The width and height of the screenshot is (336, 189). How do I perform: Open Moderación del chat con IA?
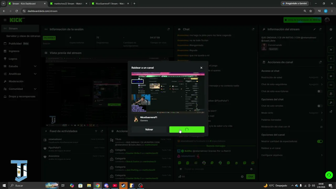click(x=292, y=127)
